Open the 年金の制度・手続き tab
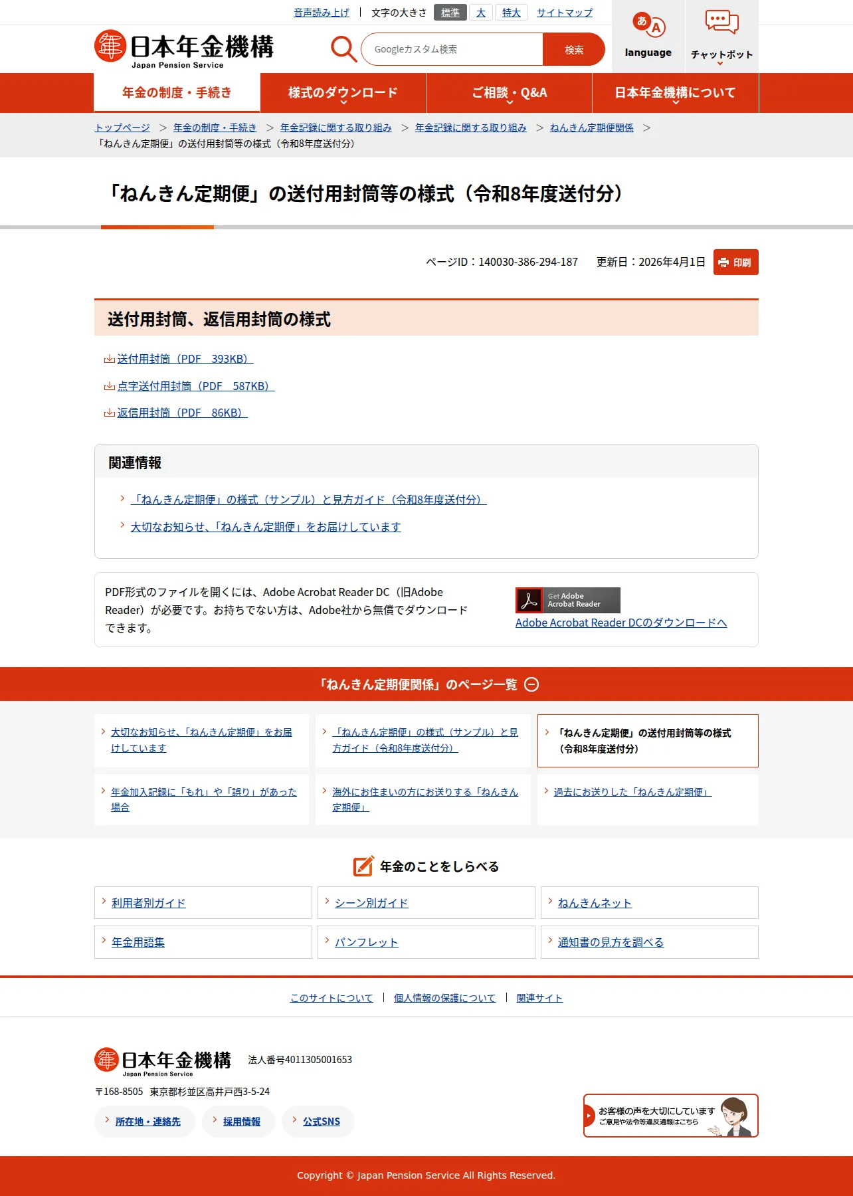Screen dimensions: 853x1196 177,93
